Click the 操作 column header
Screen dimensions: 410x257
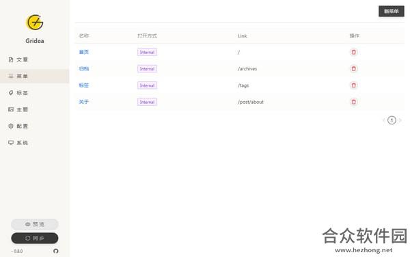click(x=354, y=36)
